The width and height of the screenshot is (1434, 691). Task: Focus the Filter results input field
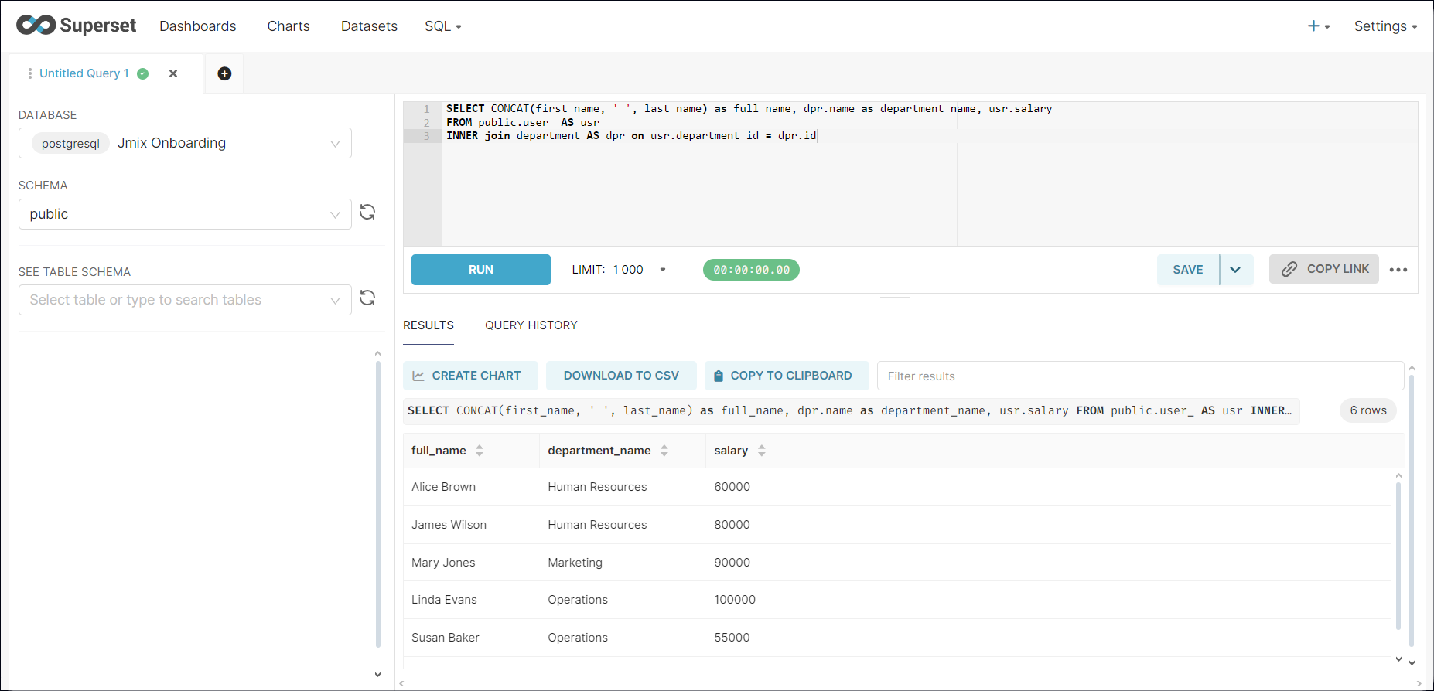1139,376
